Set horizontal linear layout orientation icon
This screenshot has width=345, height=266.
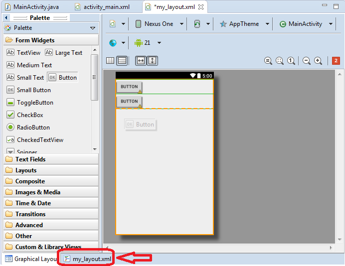(x=110, y=61)
